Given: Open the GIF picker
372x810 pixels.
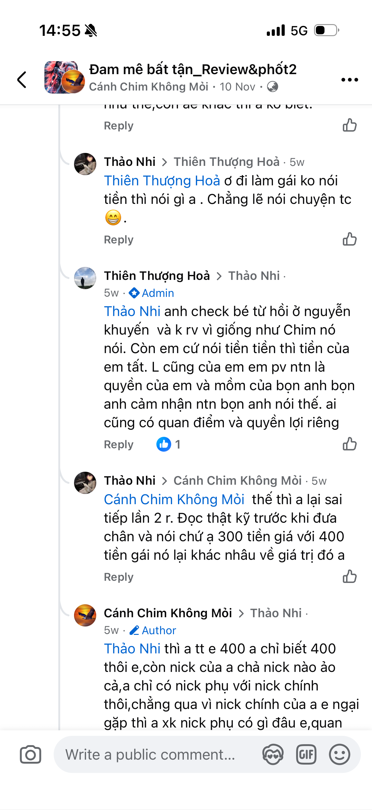Looking at the screenshot, I should click(306, 755).
